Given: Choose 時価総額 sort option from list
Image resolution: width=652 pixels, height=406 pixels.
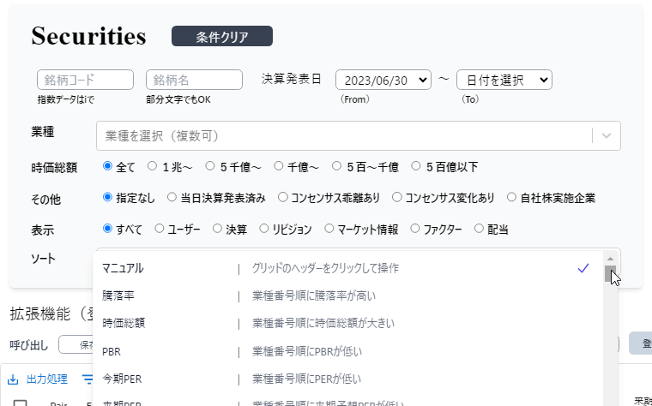Looking at the screenshot, I should coord(124,323).
